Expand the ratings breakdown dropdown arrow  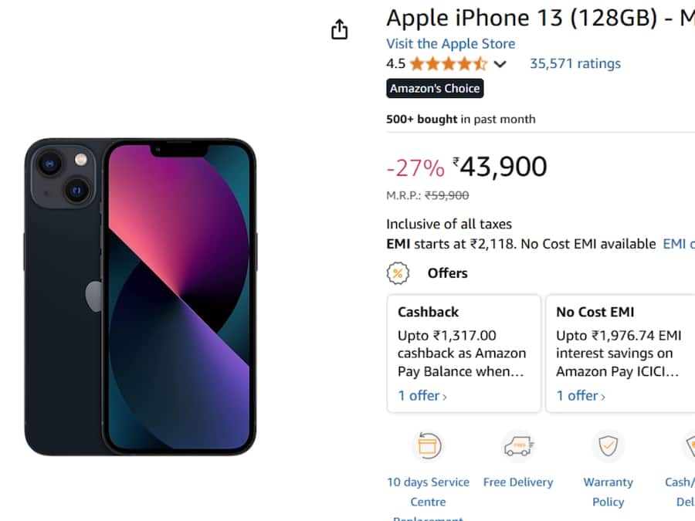(x=500, y=64)
